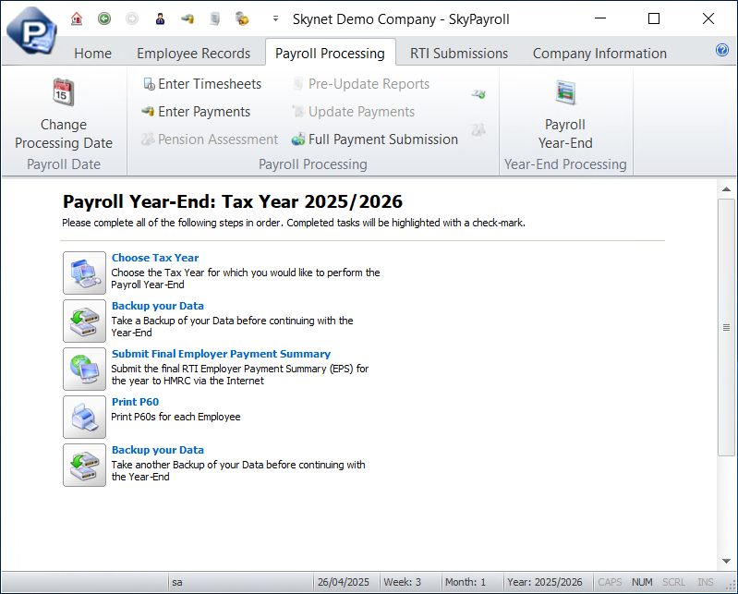The image size is (738, 594).
Task: Open the first Backup your Data link
Action: (158, 306)
